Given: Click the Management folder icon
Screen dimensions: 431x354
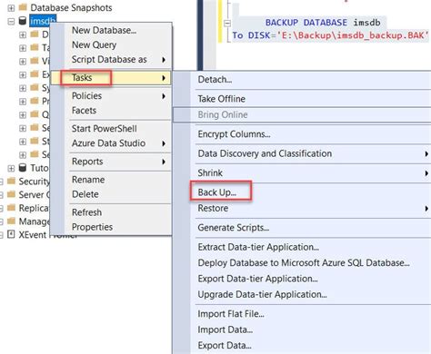Looking at the screenshot, I should click(11, 221).
